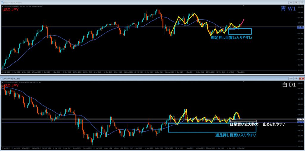Click the 7 Sep 2025 date on the Weekly time axis
The image size is (305, 151).
pos(240,72)
